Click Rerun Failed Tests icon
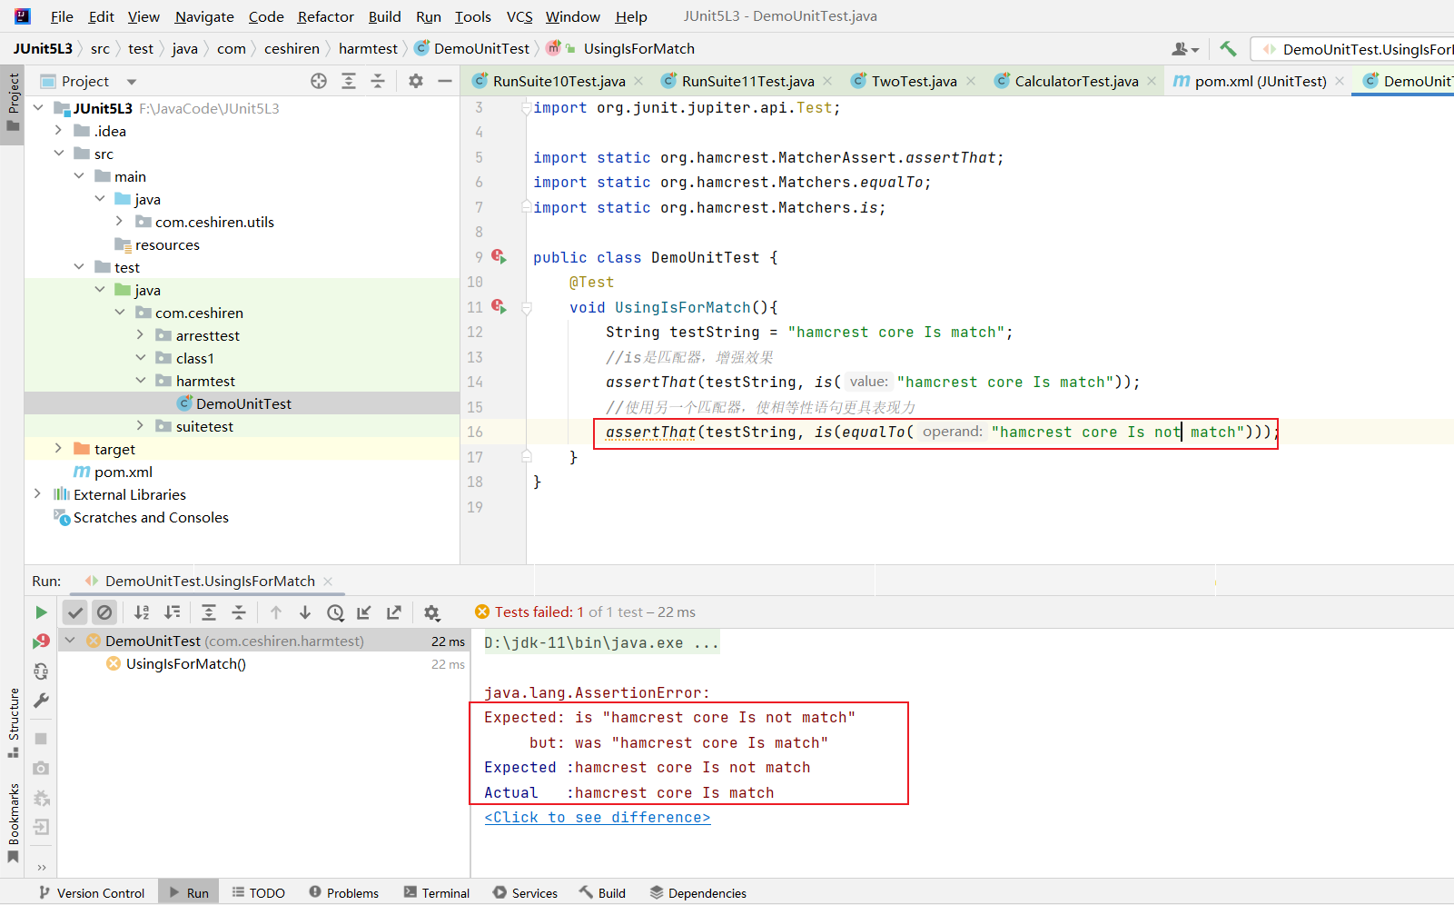 tap(41, 641)
